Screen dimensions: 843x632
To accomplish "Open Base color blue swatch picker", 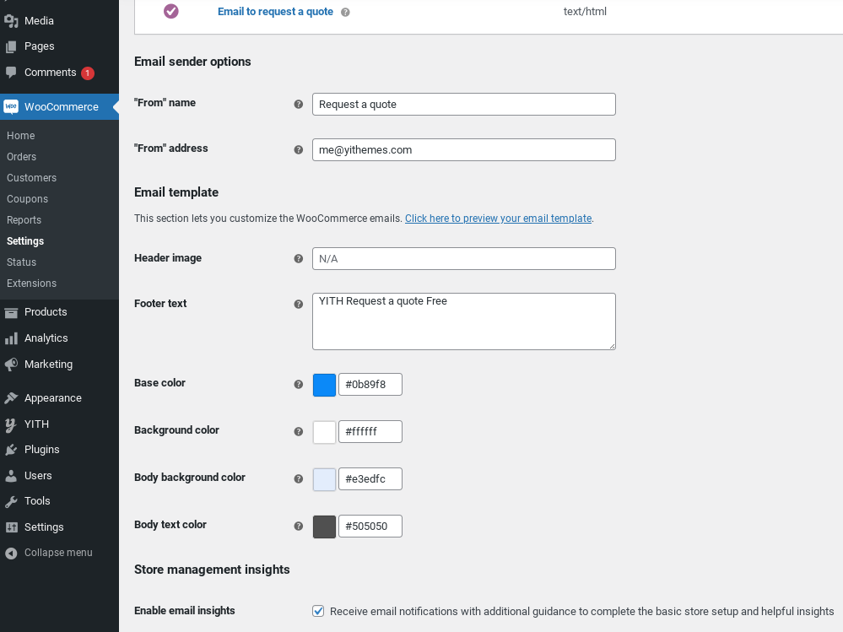I will 324,385.
